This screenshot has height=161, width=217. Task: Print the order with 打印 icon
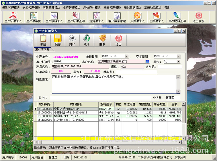click(72, 40)
